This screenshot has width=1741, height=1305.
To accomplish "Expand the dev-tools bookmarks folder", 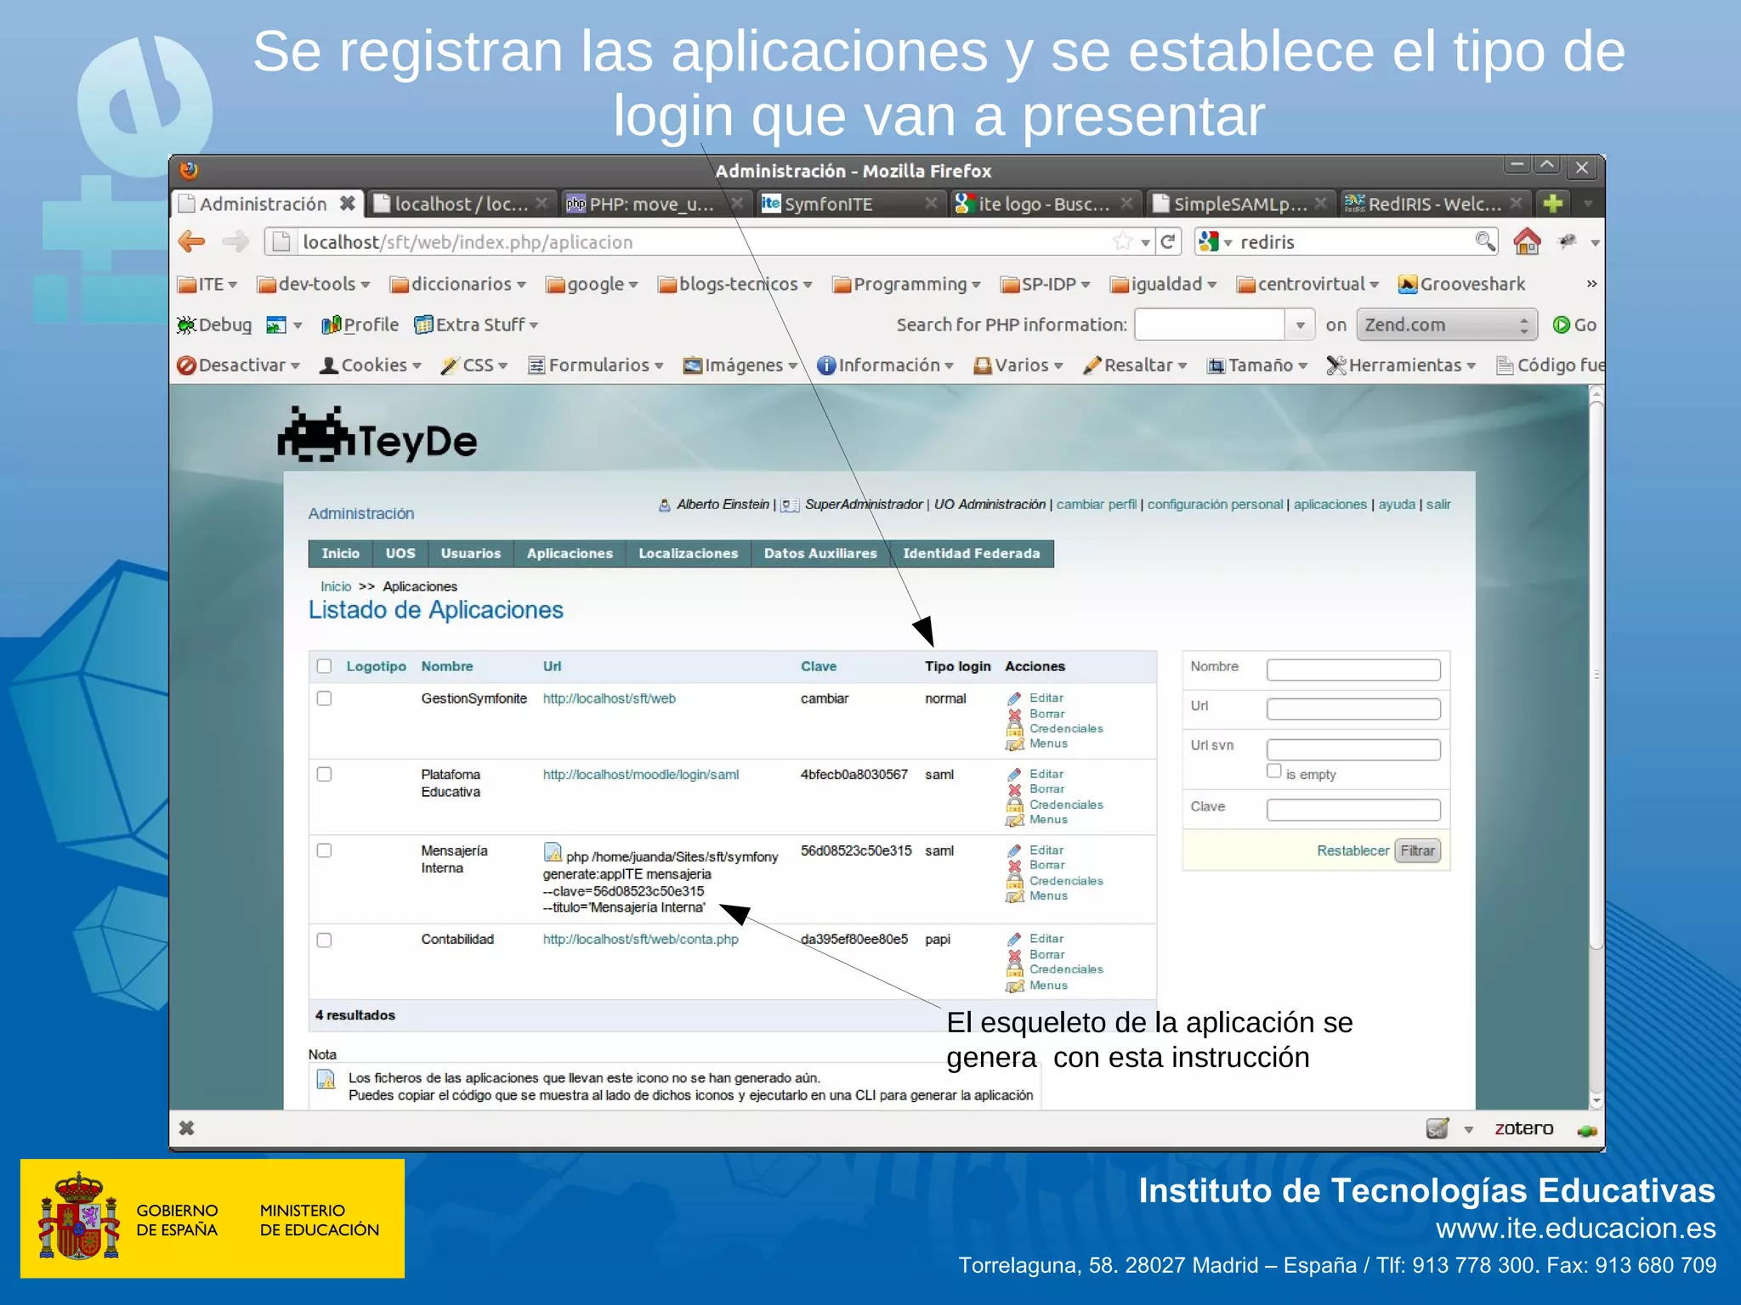I will click(x=313, y=284).
